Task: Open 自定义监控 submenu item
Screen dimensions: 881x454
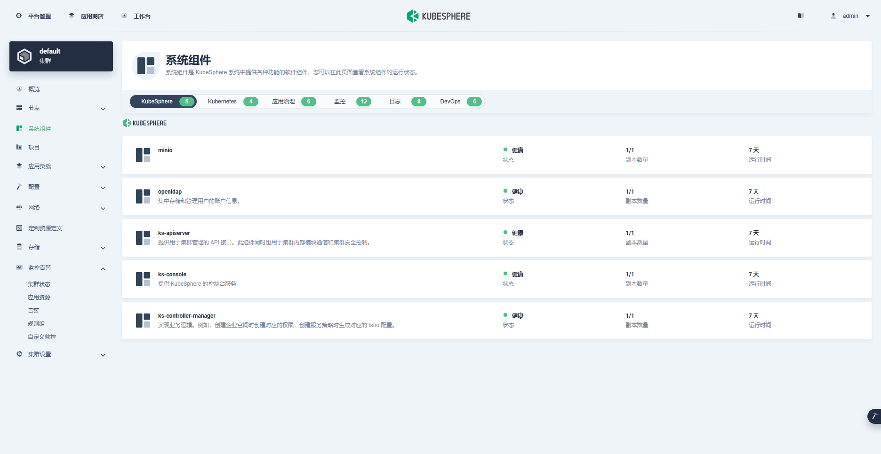Action: 42,337
